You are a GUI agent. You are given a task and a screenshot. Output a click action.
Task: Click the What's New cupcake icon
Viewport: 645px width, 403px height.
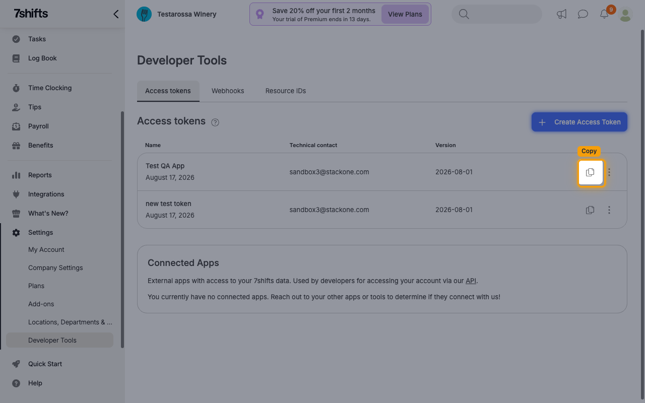coord(16,213)
